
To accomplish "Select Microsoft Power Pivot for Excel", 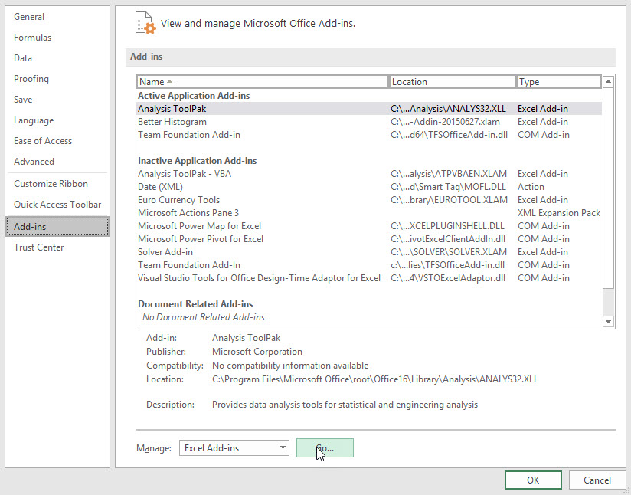I will click(x=369, y=239).
